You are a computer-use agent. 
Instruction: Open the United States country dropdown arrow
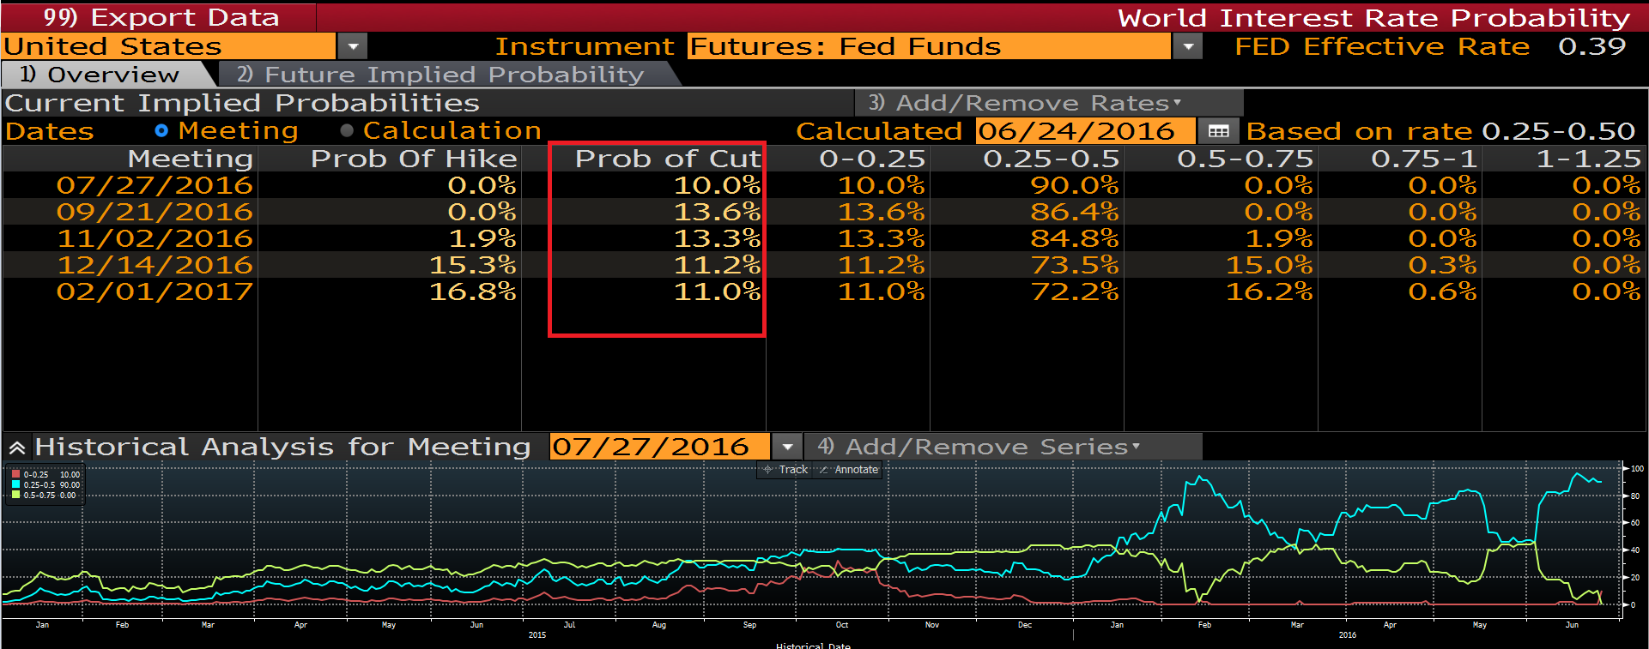pos(352,46)
